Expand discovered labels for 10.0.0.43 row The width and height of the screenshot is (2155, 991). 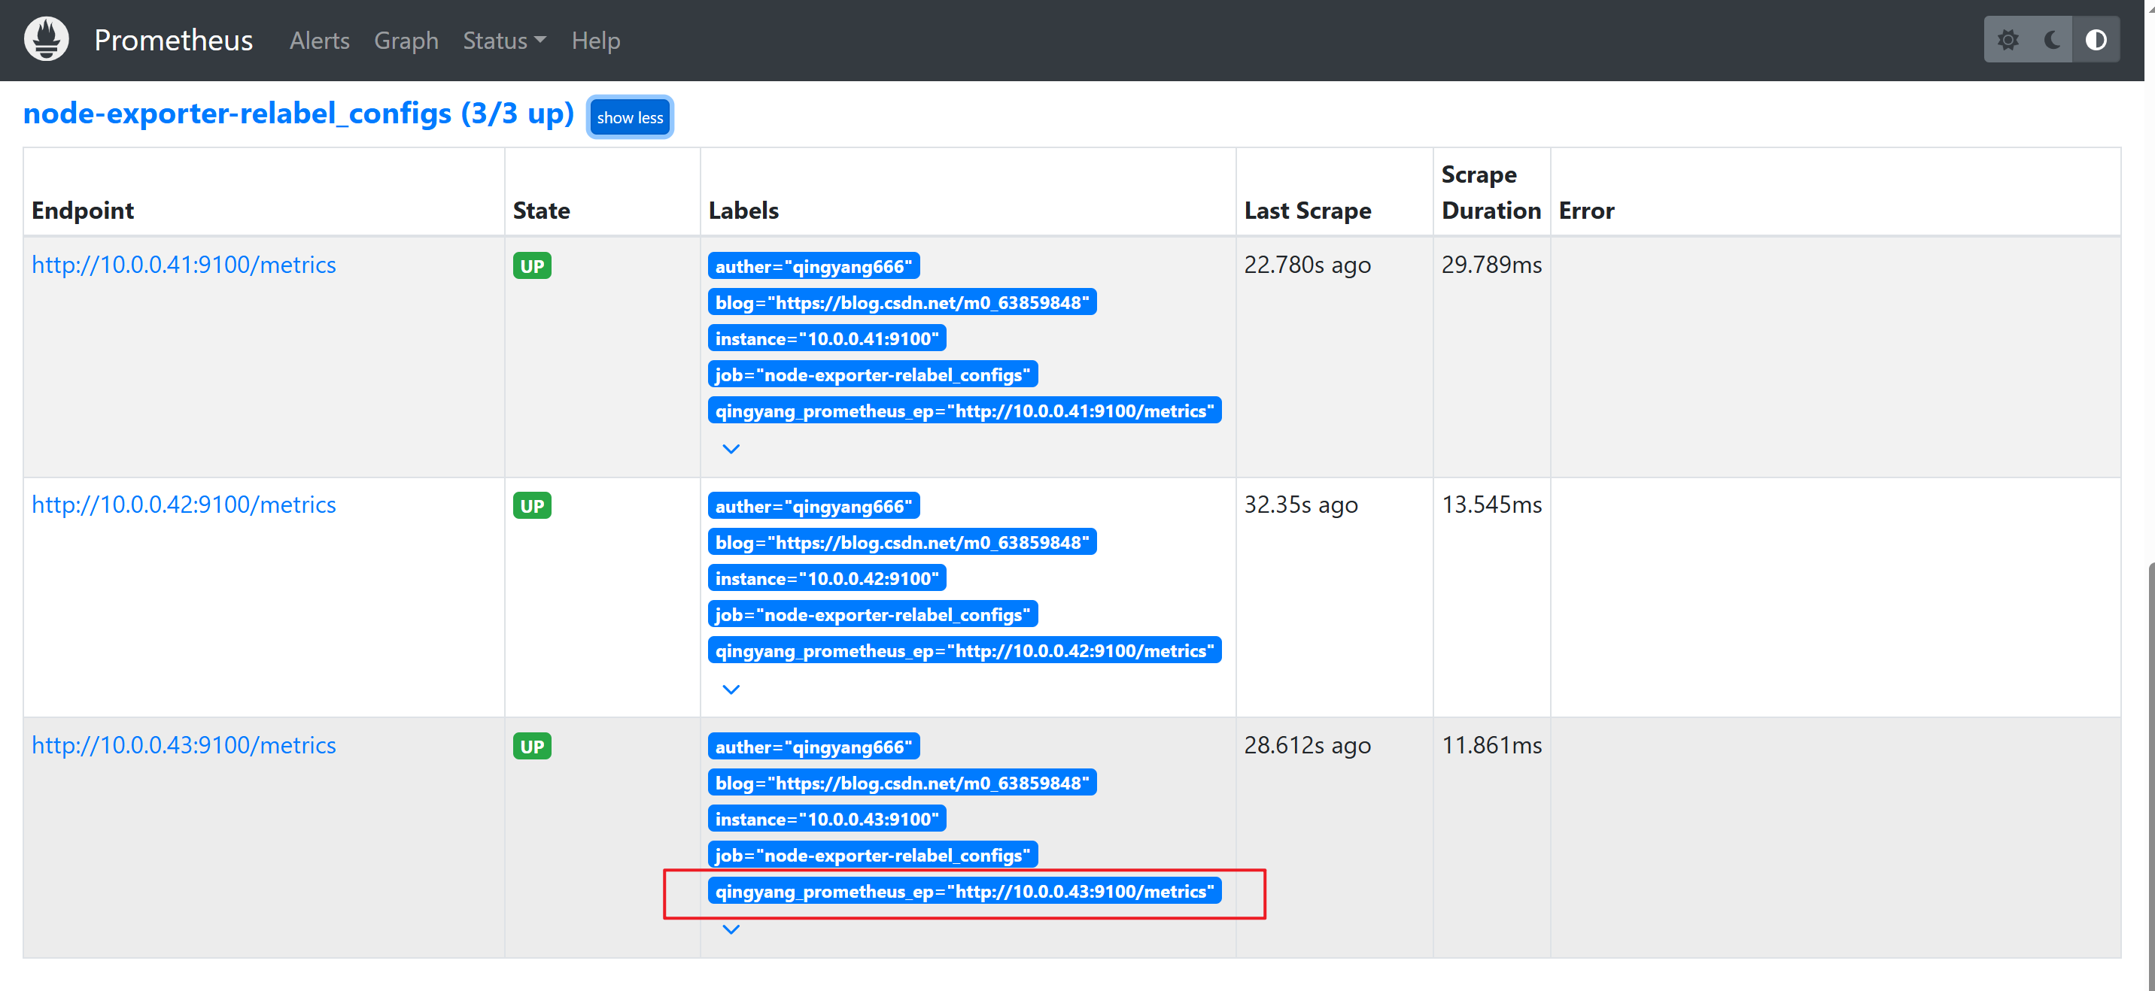[731, 929]
